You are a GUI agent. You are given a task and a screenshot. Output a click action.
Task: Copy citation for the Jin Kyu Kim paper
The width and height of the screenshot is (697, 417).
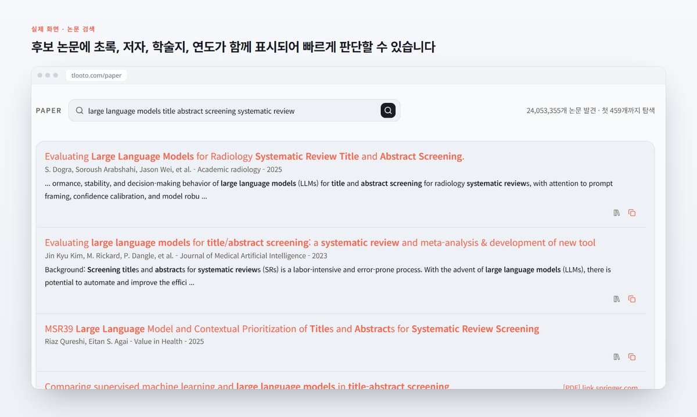[x=632, y=299]
